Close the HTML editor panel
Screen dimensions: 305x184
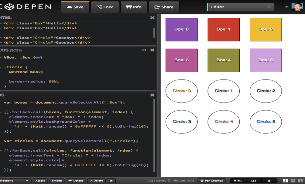point(152,18)
